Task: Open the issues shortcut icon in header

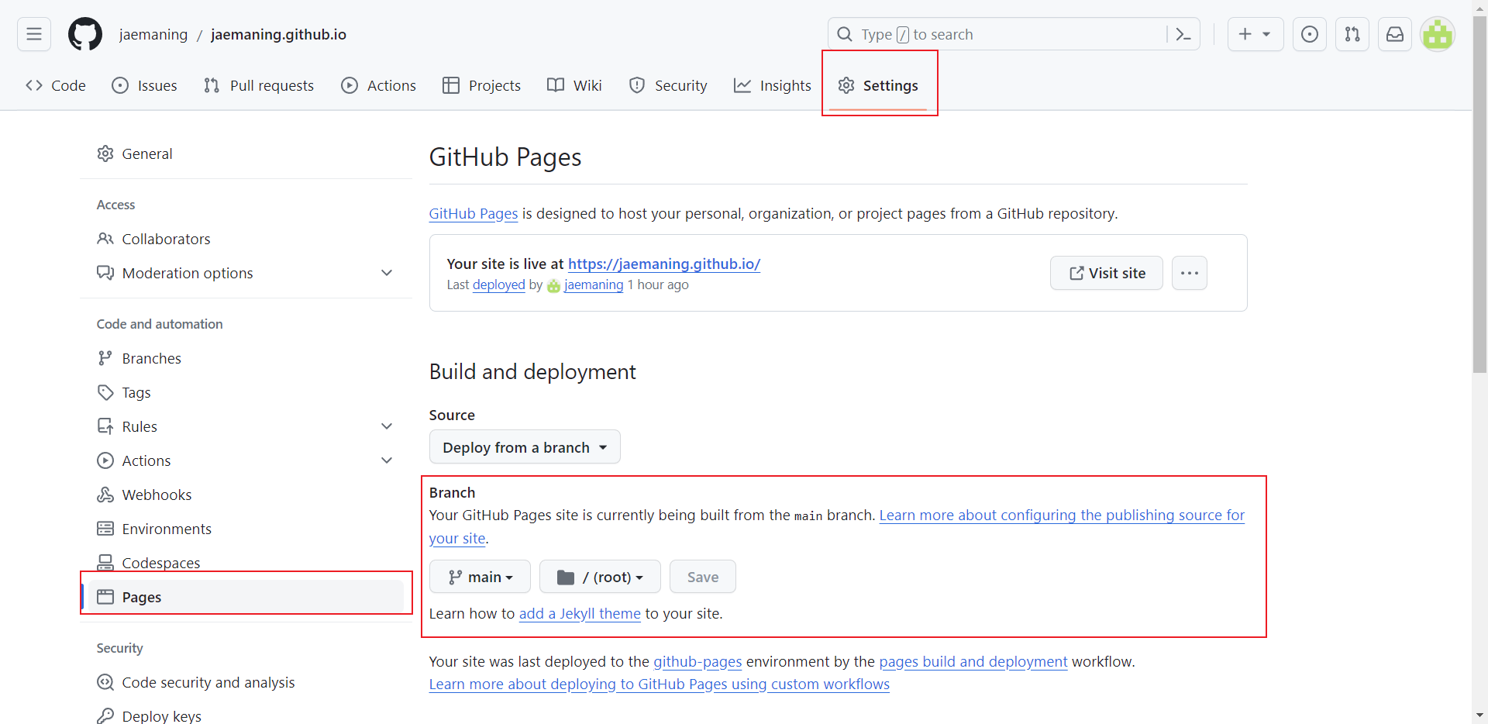Action: [1310, 34]
